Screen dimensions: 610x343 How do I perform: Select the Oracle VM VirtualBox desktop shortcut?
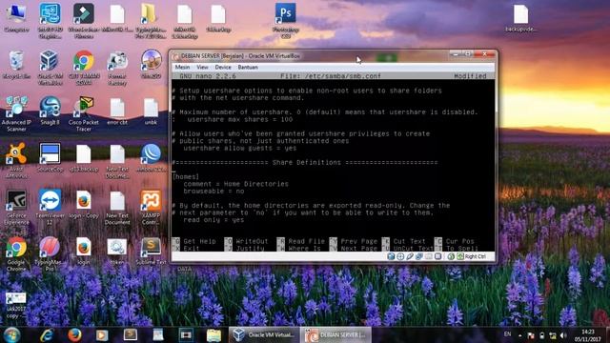tap(50, 67)
